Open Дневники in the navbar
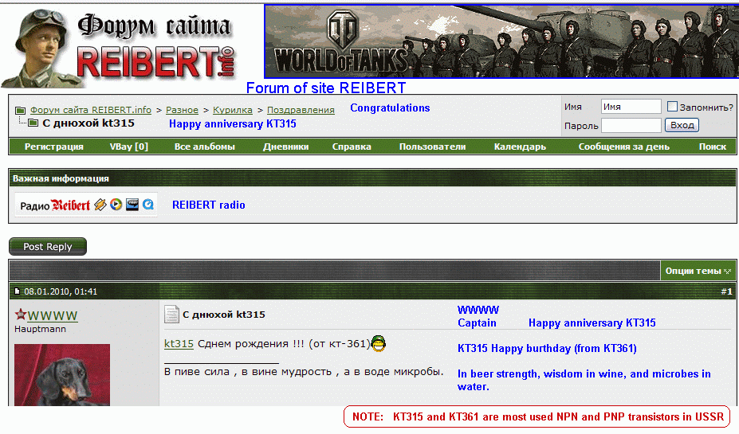The height and width of the screenshot is (434, 739). 285,147
